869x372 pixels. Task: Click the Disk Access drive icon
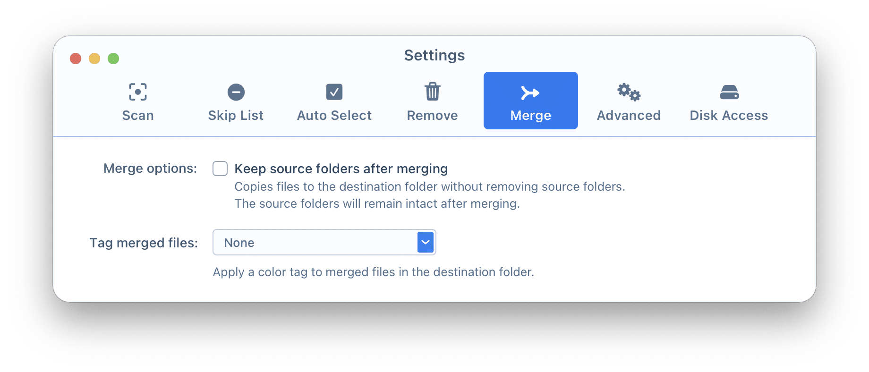729,92
